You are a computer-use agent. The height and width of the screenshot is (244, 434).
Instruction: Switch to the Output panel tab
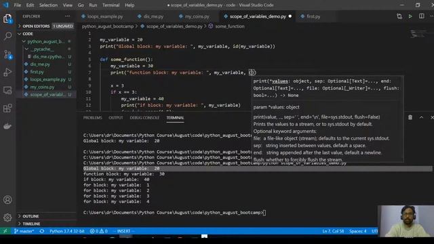click(116, 117)
